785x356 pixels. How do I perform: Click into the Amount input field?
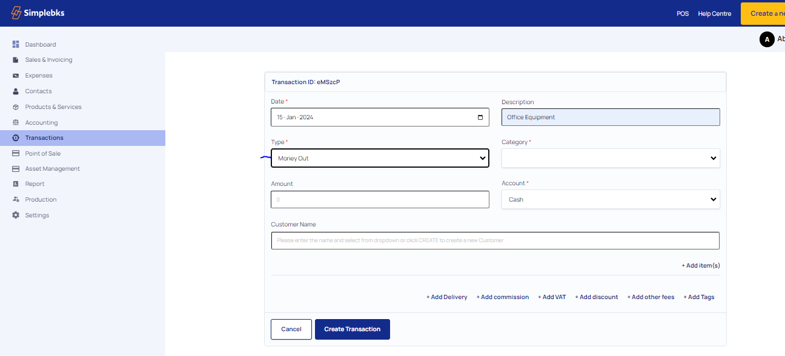point(380,200)
